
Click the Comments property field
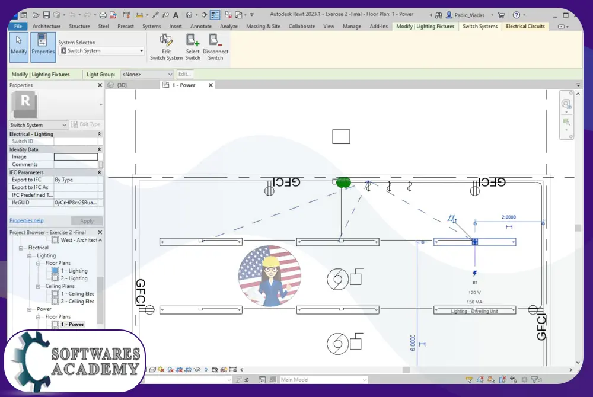click(x=76, y=164)
